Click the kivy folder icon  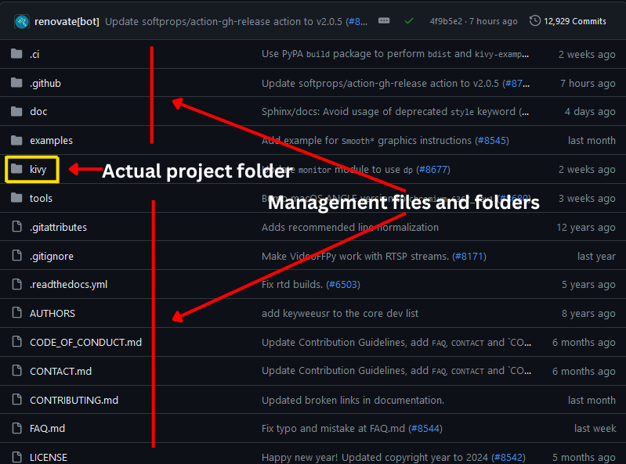click(16, 169)
